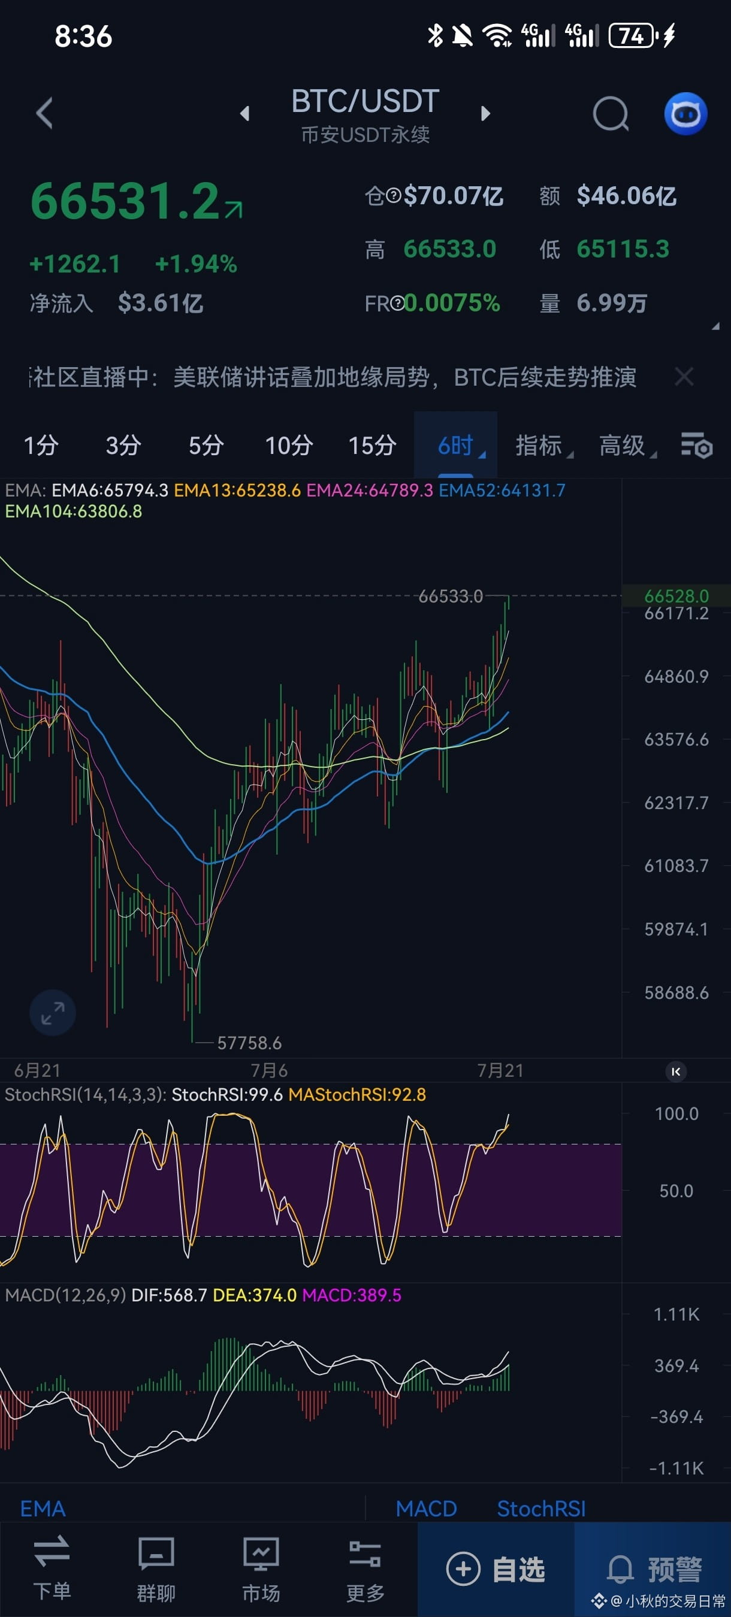Switch to next trading pair arrow

[485, 114]
